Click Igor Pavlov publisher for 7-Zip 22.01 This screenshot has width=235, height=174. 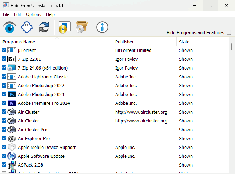pyautogui.click(x=126, y=59)
